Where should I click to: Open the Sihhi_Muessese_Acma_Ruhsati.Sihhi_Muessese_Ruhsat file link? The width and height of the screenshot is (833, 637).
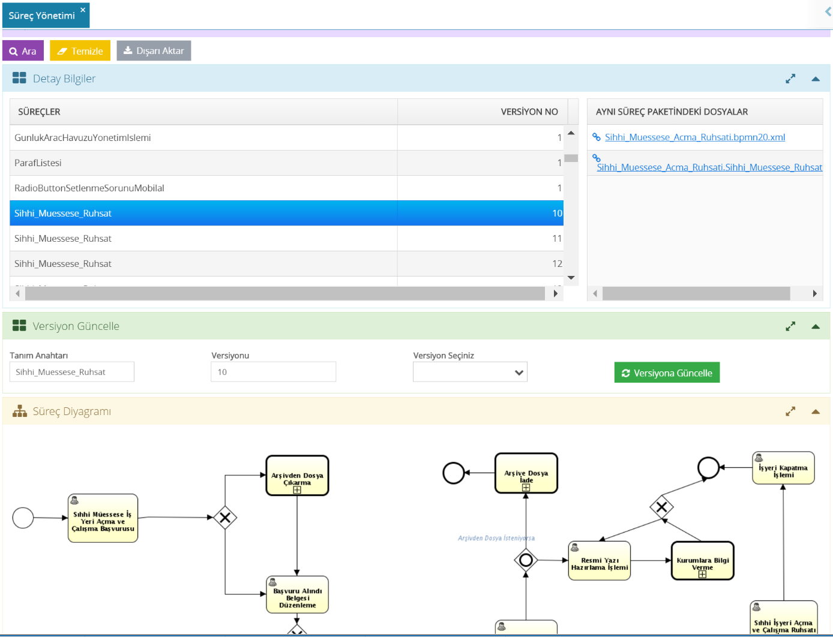[709, 167]
